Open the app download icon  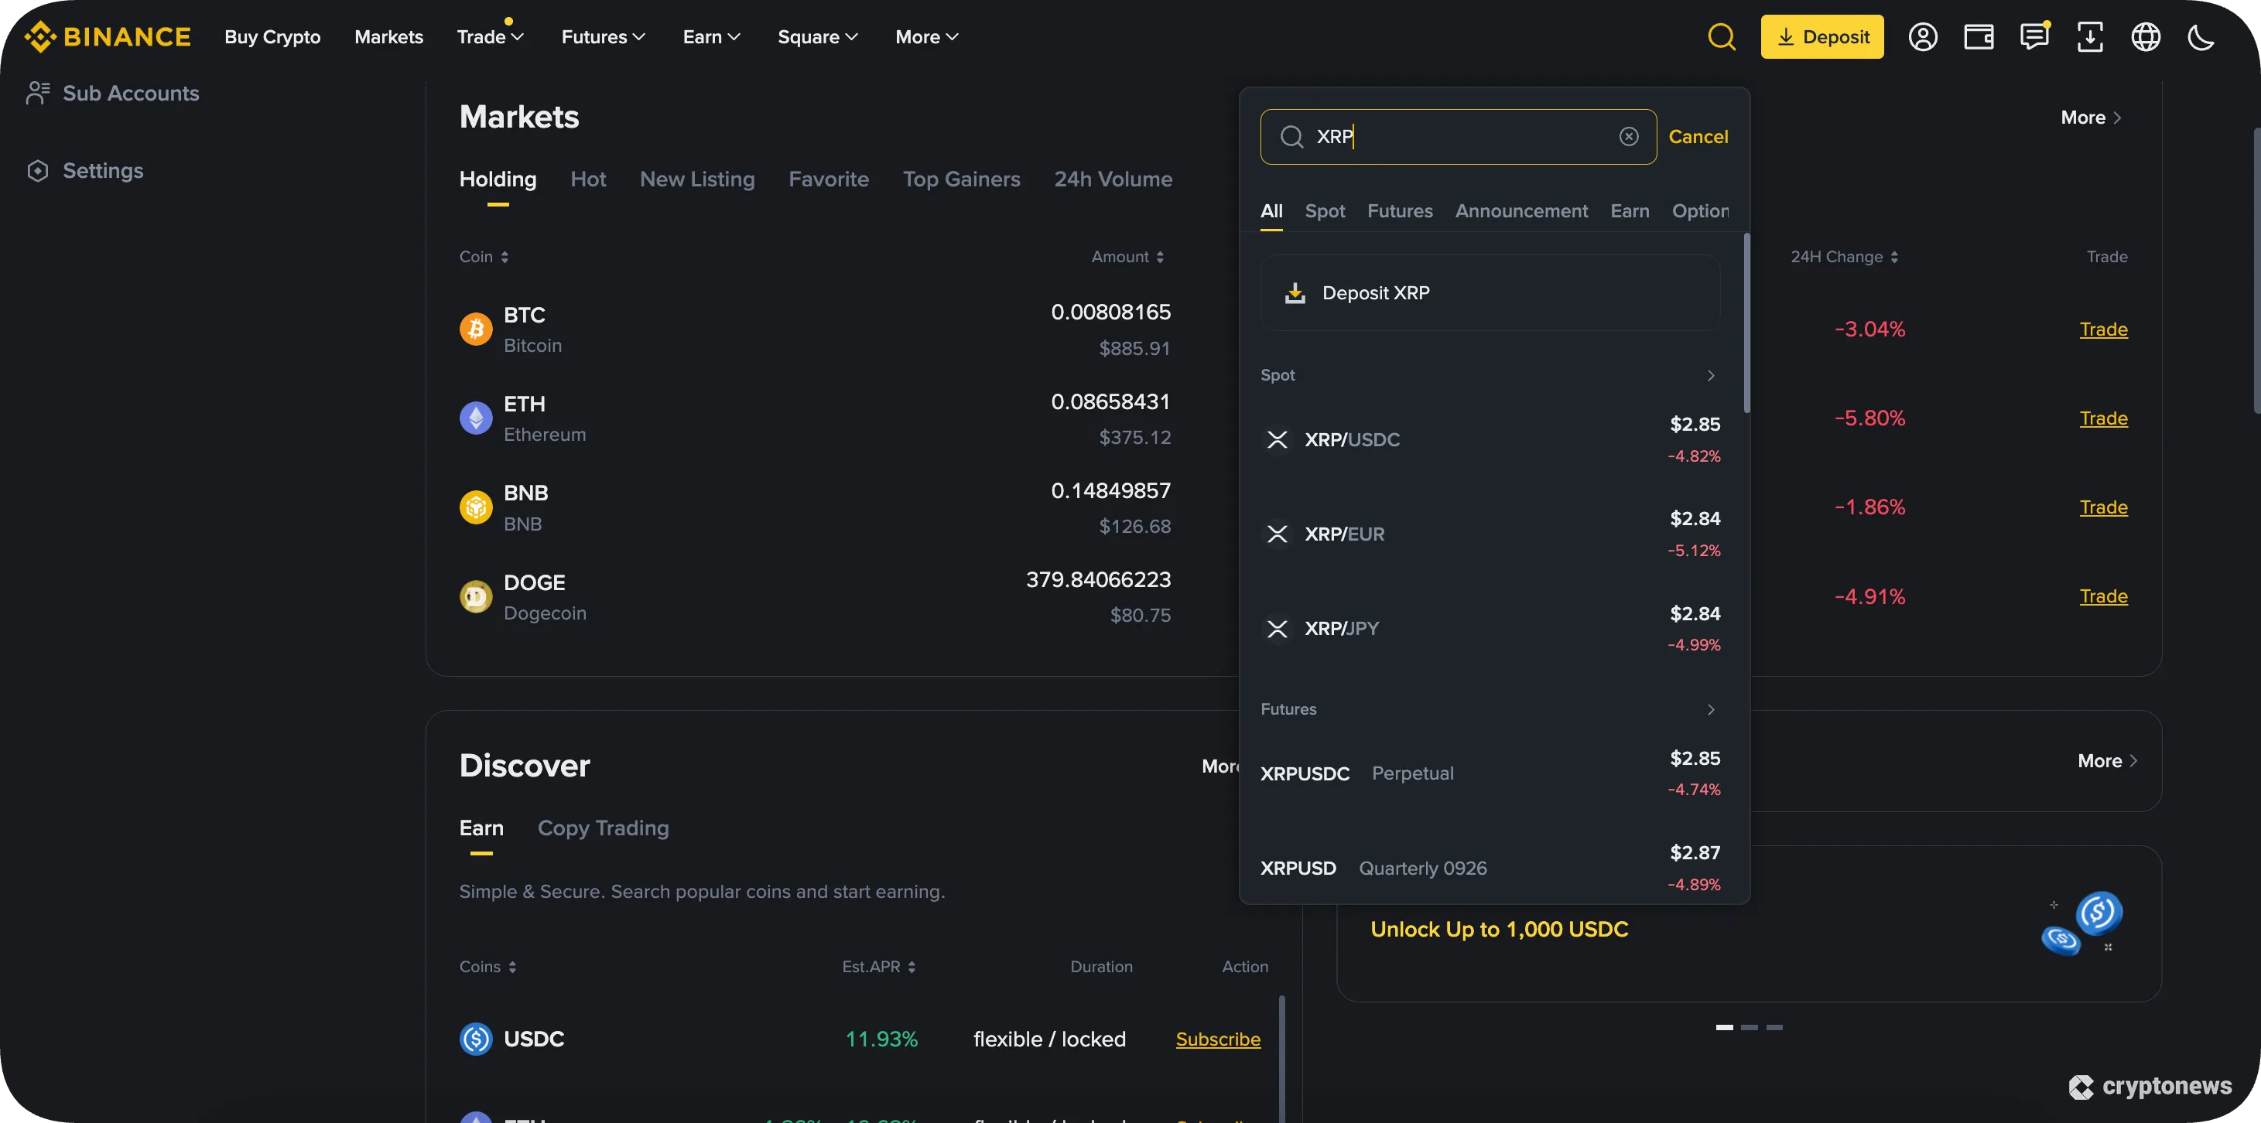coord(2091,37)
